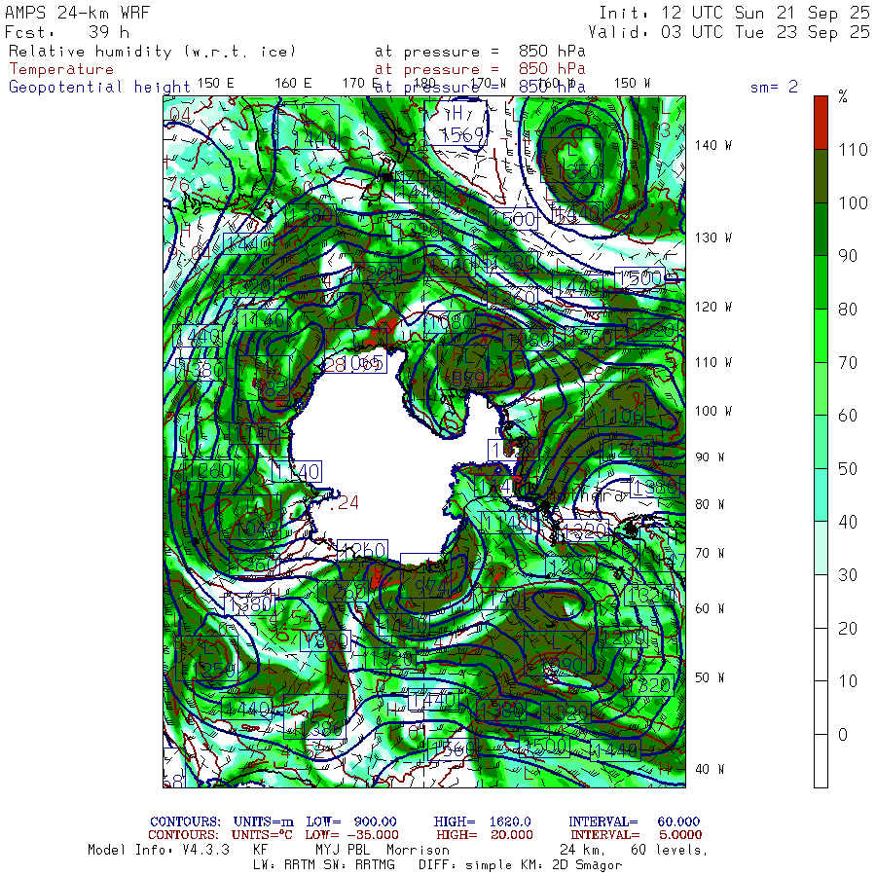Click the red '.24' temperature value on the map

click(345, 503)
